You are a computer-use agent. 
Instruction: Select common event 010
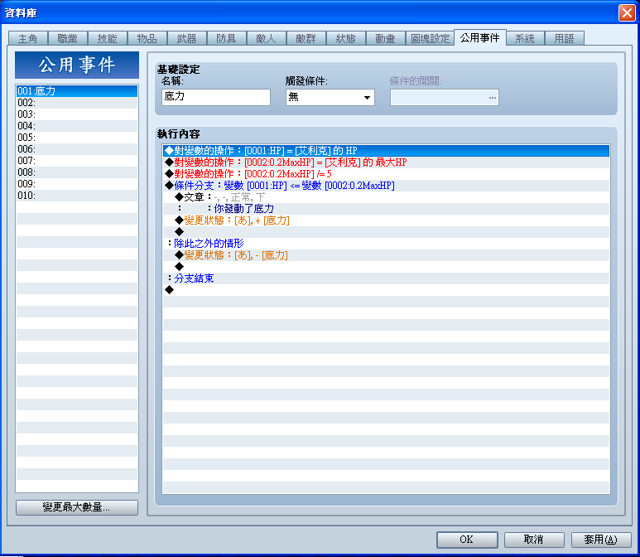coord(77,196)
